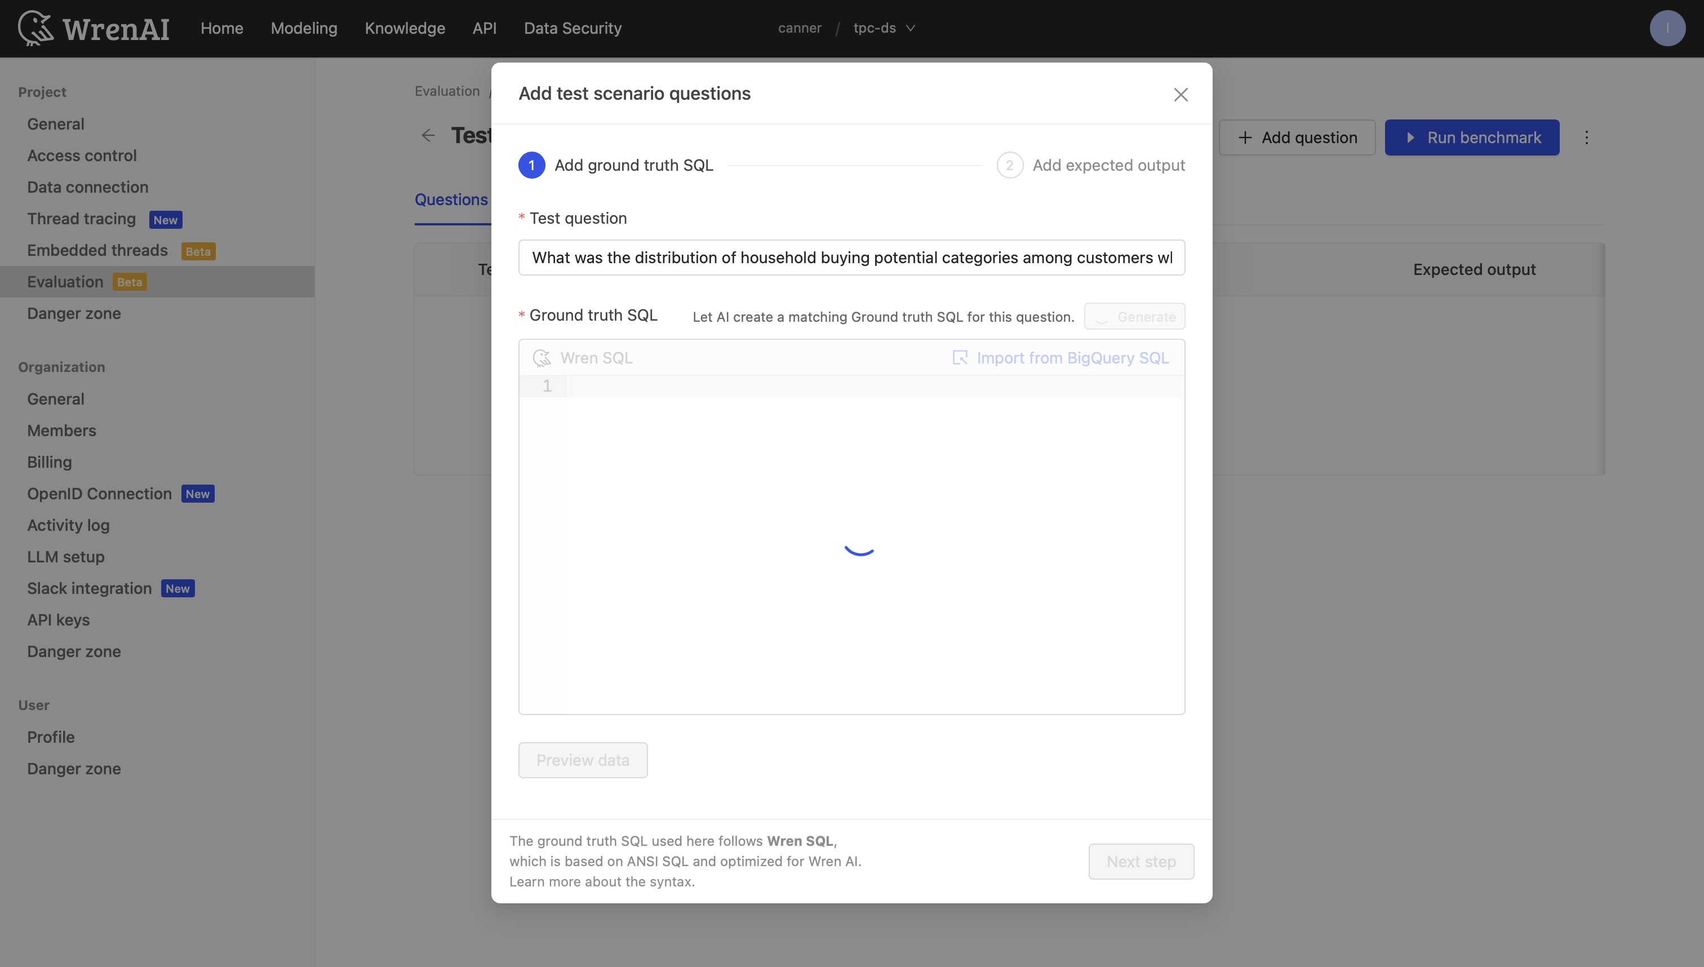
Task: Click inside the Test question input field
Action: pos(851,258)
